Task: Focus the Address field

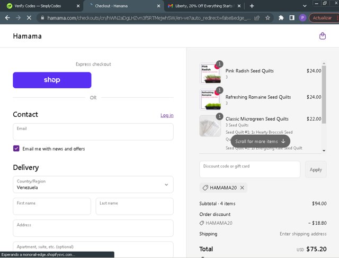Action: [93, 228]
